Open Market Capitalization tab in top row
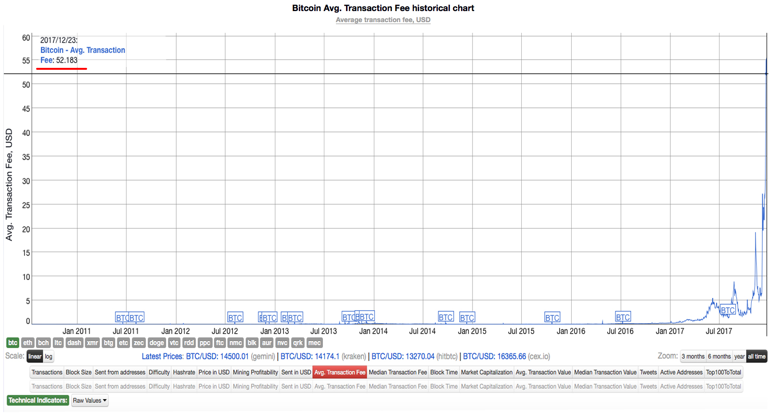This screenshot has height=414, width=770. click(487, 373)
